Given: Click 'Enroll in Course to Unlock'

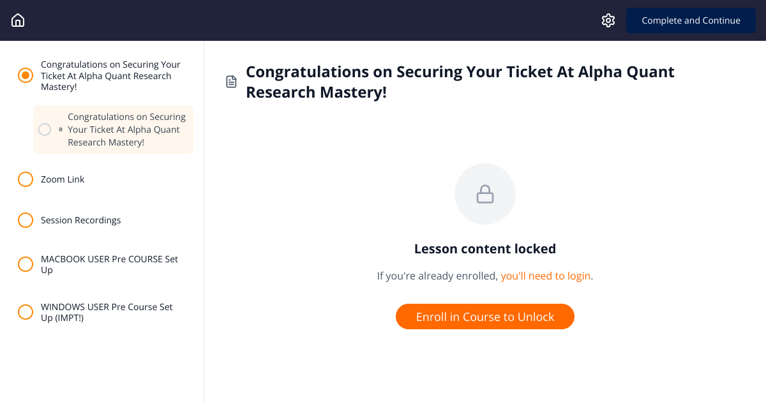Looking at the screenshot, I should pos(485,316).
